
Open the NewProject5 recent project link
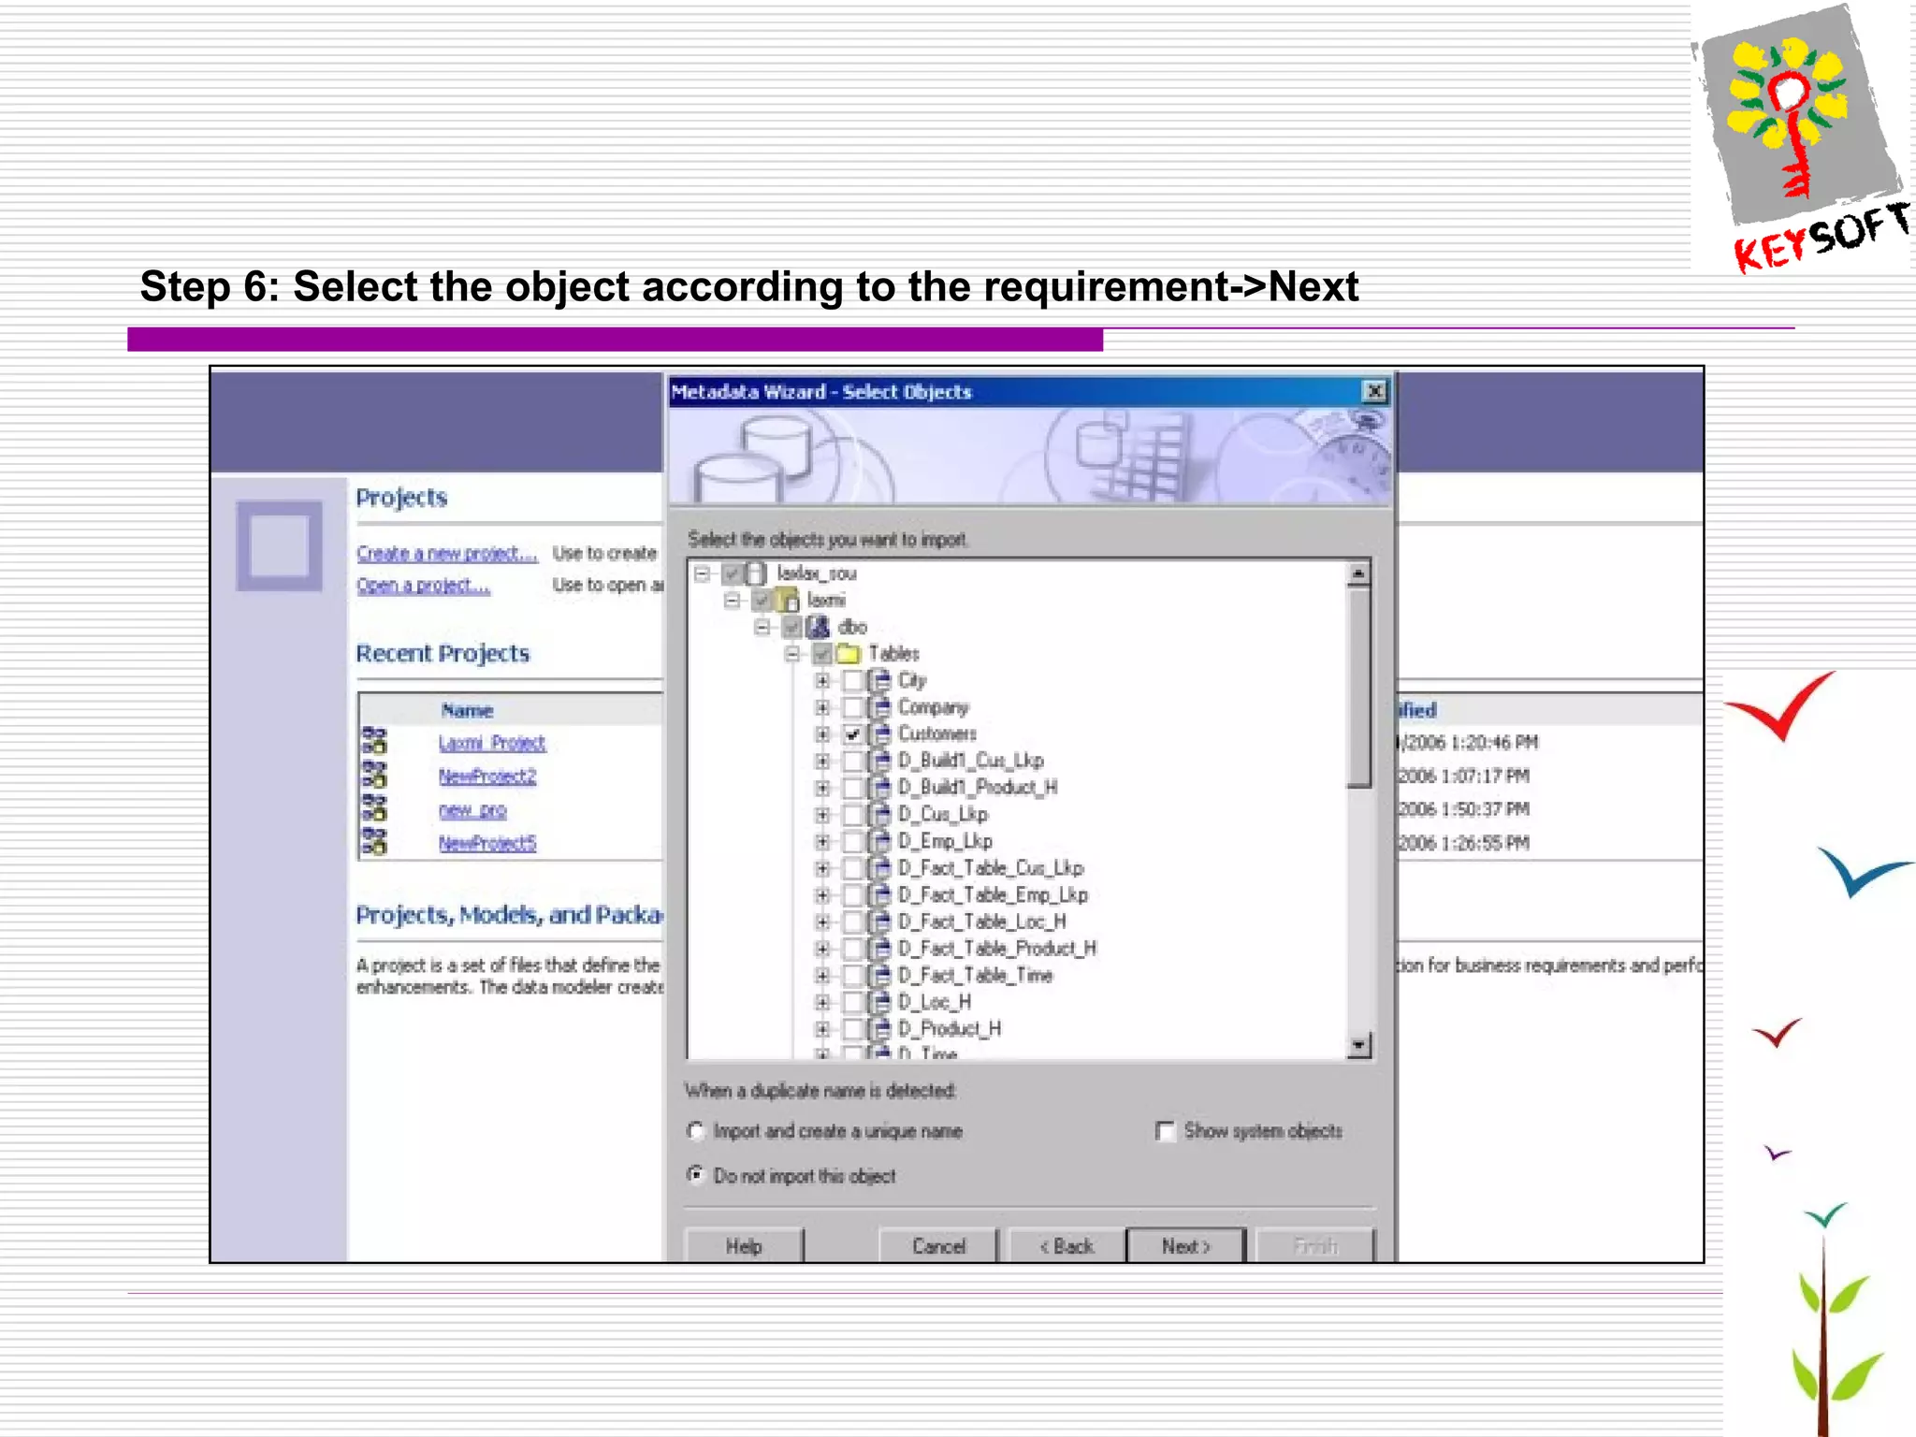[x=487, y=843]
